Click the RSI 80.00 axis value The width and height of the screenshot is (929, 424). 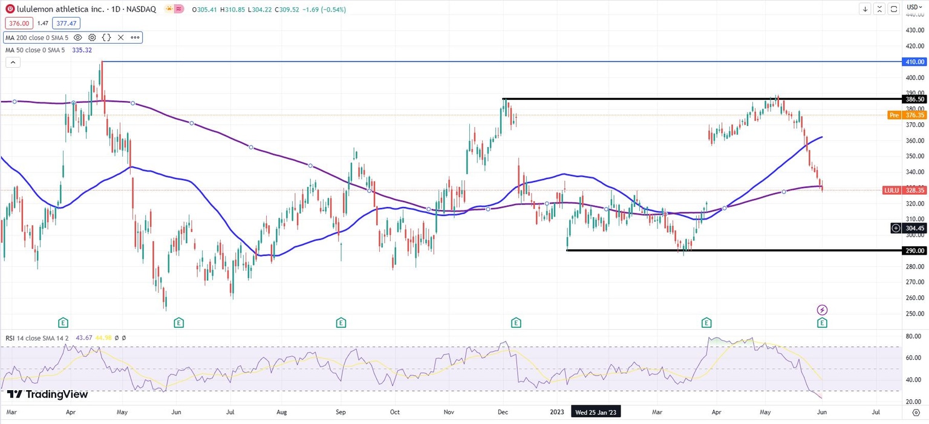[913, 336]
